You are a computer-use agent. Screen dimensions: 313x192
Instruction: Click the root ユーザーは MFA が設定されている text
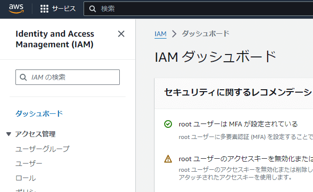[238, 124]
